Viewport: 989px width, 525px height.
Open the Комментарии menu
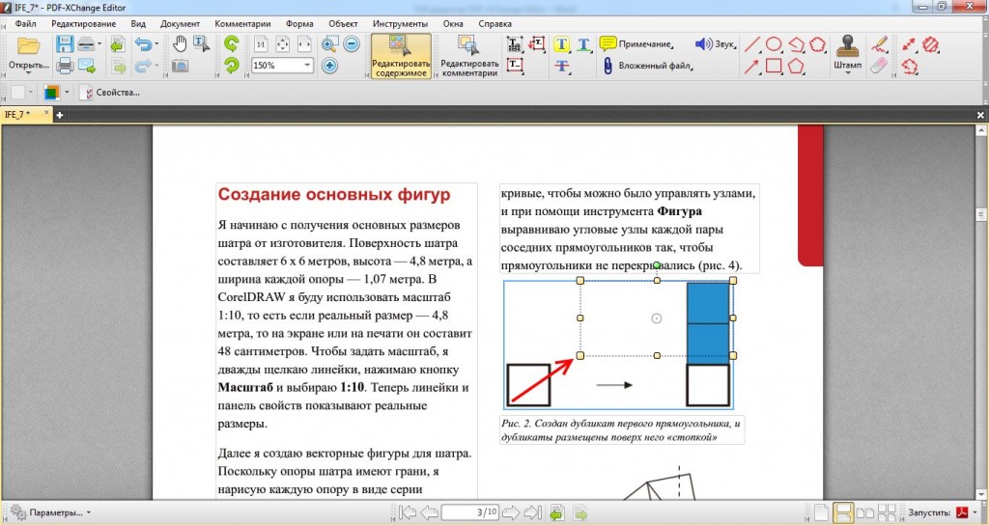click(242, 23)
